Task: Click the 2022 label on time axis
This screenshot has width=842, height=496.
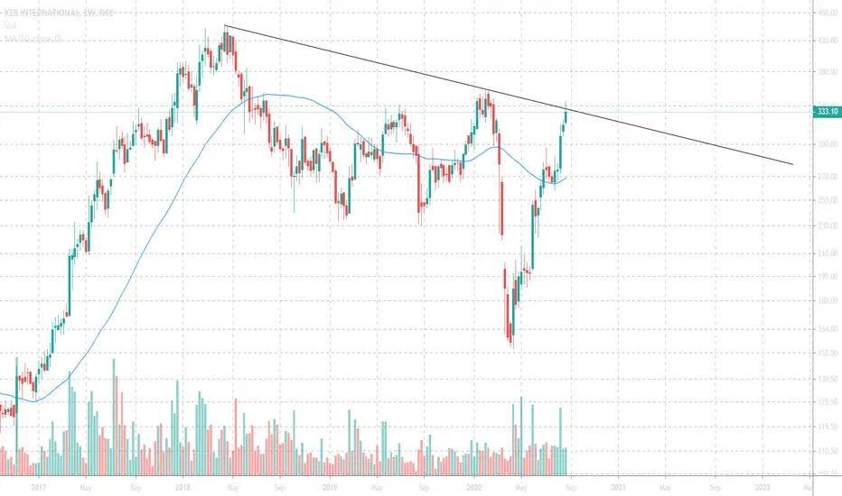Action: 762,487
